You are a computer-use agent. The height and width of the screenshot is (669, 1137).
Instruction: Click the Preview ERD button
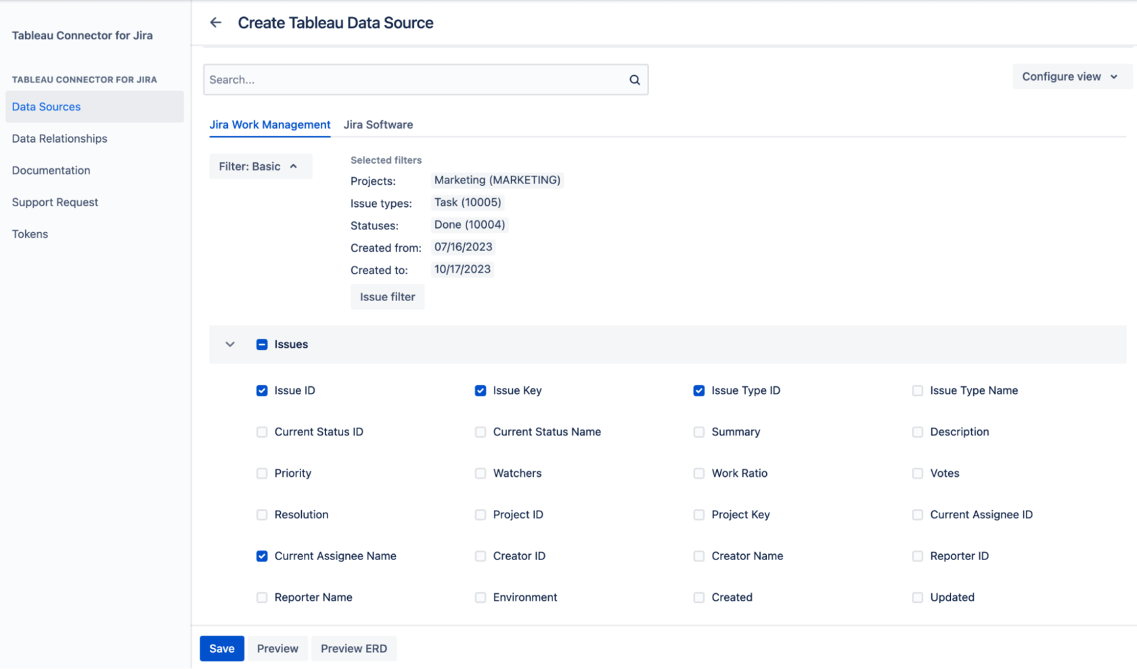(353, 648)
